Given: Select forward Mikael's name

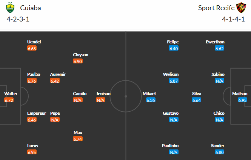Looking at the screenshot, I should pos(149,94).
